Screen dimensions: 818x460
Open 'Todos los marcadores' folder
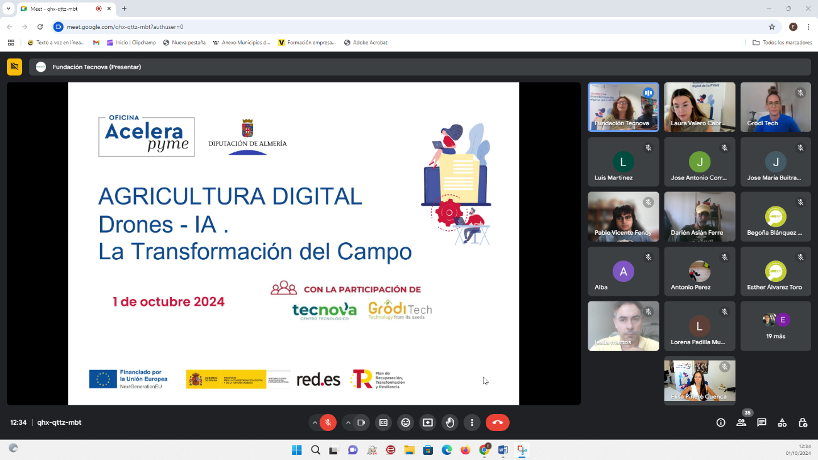click(x=782, y=43)
